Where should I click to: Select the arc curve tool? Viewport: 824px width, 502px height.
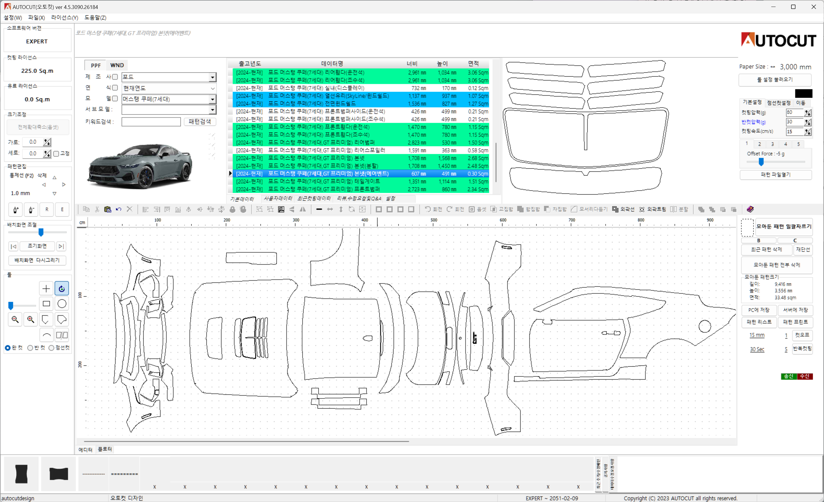point(46,335)
